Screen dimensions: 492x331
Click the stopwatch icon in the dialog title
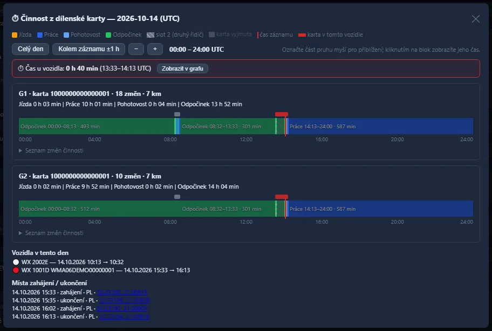coord(15,18)
